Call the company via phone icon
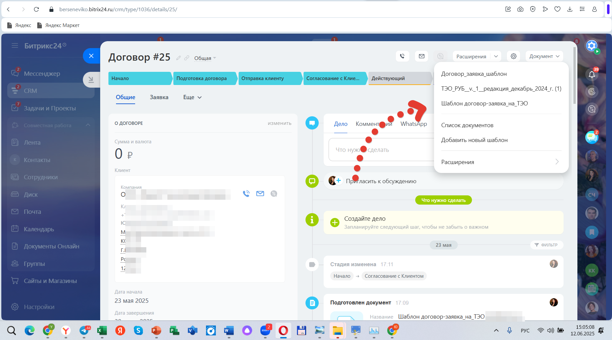 [246, 194]
